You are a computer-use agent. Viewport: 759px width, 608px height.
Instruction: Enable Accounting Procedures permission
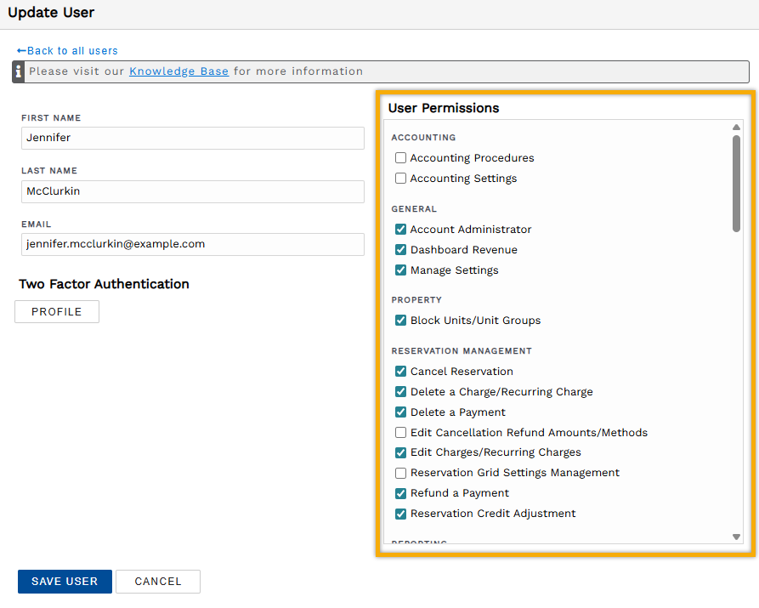[x=400, y=158]
